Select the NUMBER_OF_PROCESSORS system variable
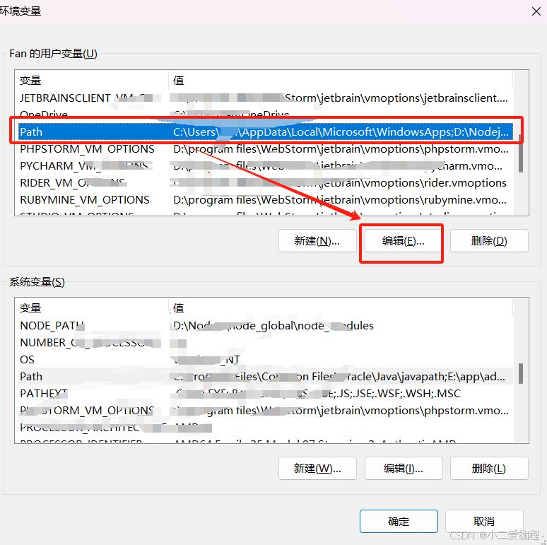The height and width of the screenshot is (545, 547). click(266, 343)
